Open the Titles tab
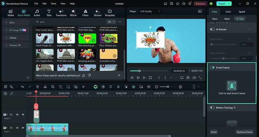This screenshot has width=259, height=137. (x=49, y=13)
